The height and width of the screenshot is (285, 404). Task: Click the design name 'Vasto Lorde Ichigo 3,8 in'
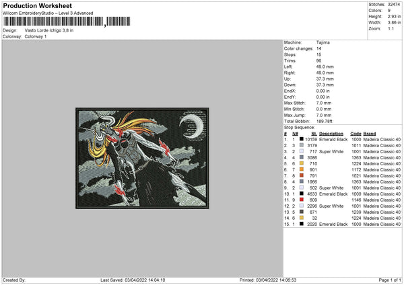49,30
